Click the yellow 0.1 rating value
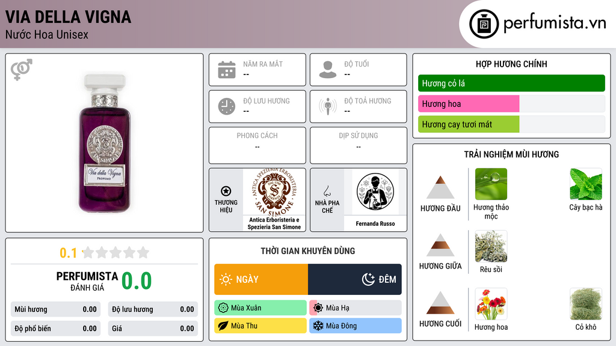The height and width of the screenshot is (346, 616). click(x=68, y=253)
